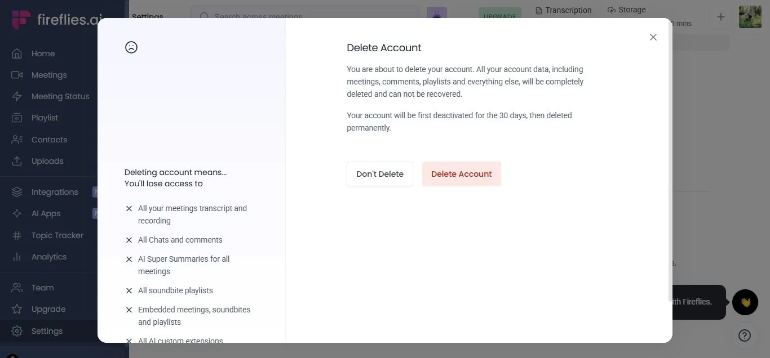Image resolution: width=770 pixels, height=358 pixels.
Task: Open Meeting Status from the sidebar
Action: click(60, 96)
